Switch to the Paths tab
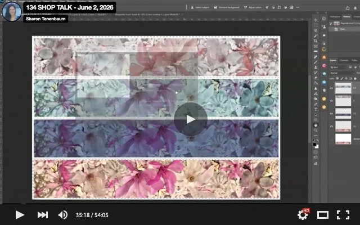This screenshot has height=225, width=360. [x=354, y=60]
